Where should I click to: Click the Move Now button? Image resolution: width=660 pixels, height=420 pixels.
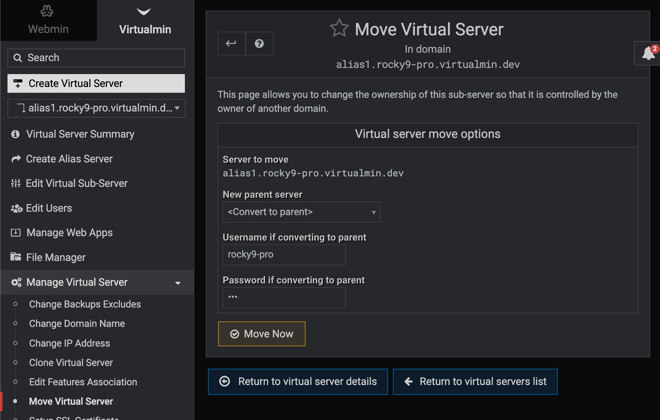click(x=262, y=334)
